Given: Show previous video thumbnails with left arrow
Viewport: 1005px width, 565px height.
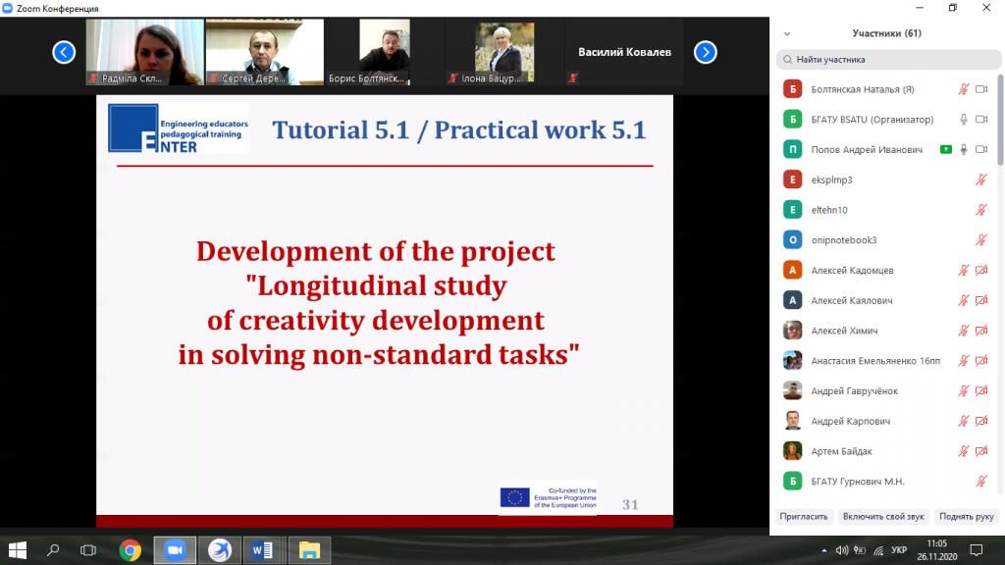Looking at the screenshot, I should click(64, 52).
